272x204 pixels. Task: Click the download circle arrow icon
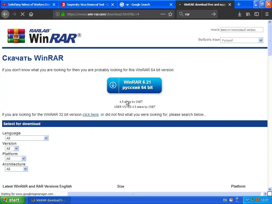click(113, 85)
